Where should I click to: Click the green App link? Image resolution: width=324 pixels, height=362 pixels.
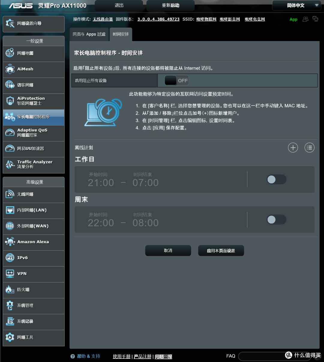click(x=293, y=19)
